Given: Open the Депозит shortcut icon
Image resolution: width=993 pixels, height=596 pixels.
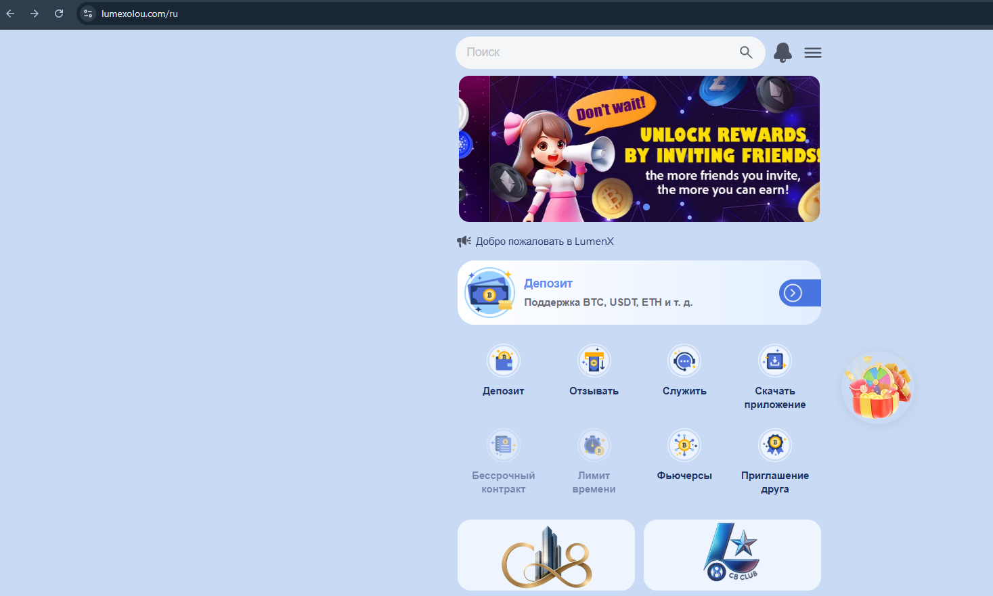Looking at the screenshot, I should tap(504, 361).
